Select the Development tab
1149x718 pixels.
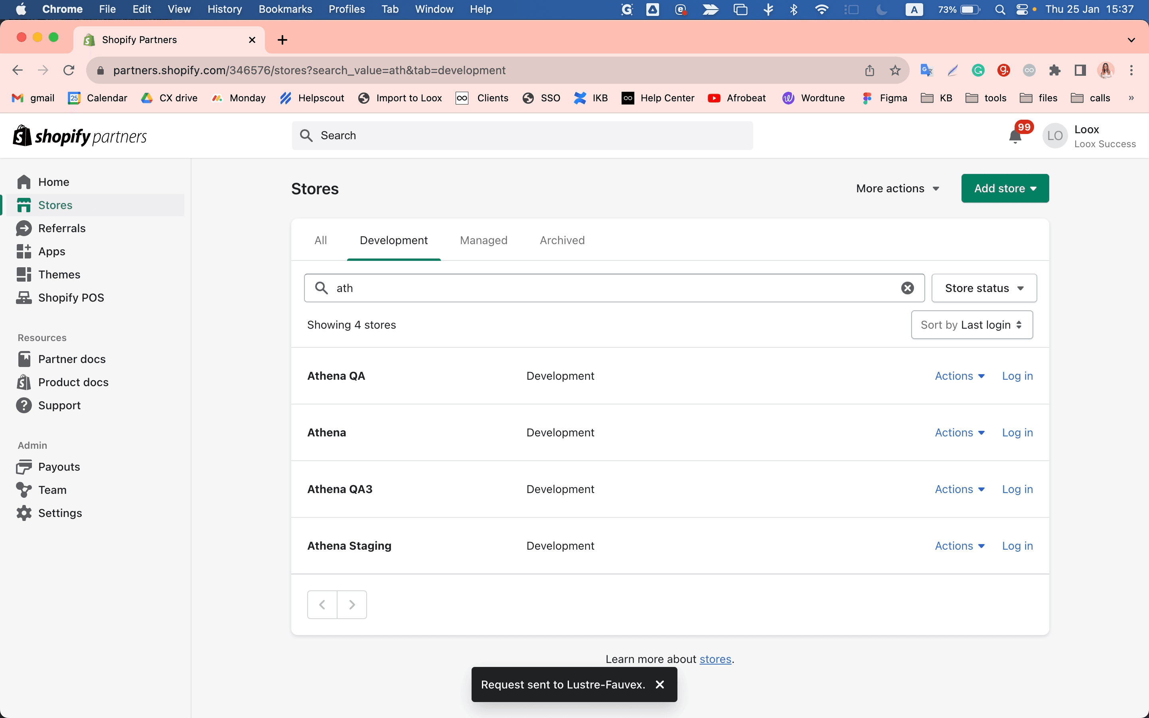pos(394,240)
